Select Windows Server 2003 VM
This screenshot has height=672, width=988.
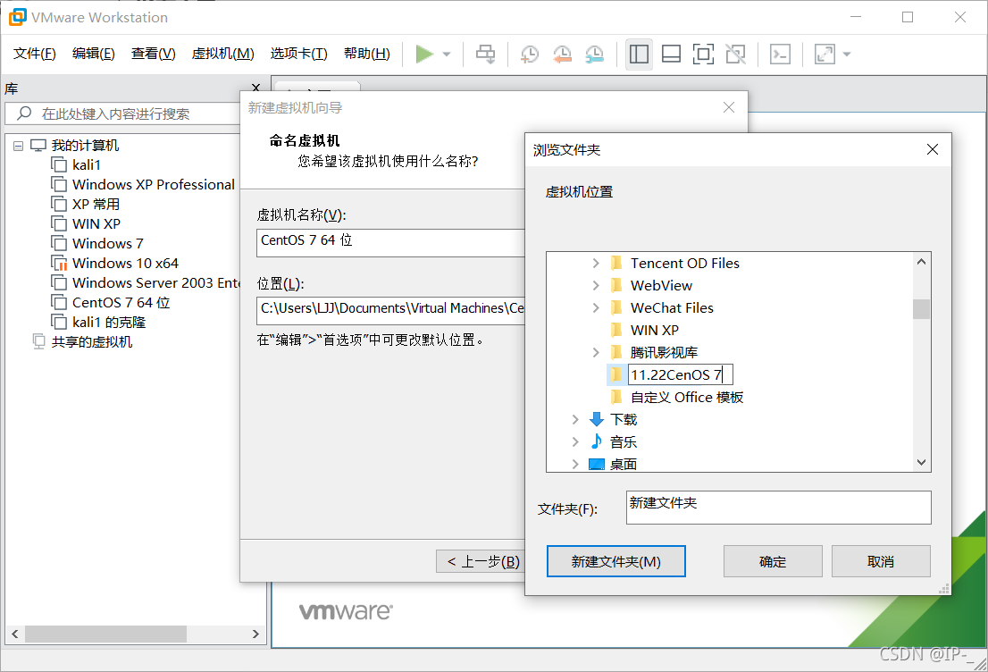156,282
